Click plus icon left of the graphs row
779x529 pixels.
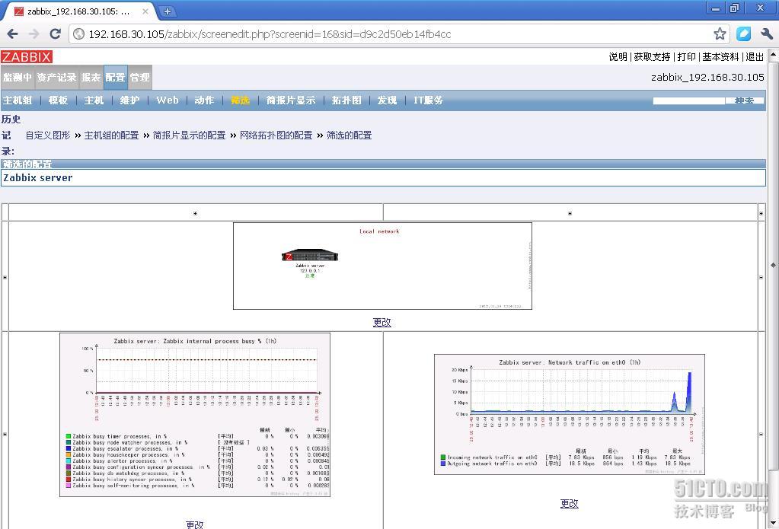(5, 434)
